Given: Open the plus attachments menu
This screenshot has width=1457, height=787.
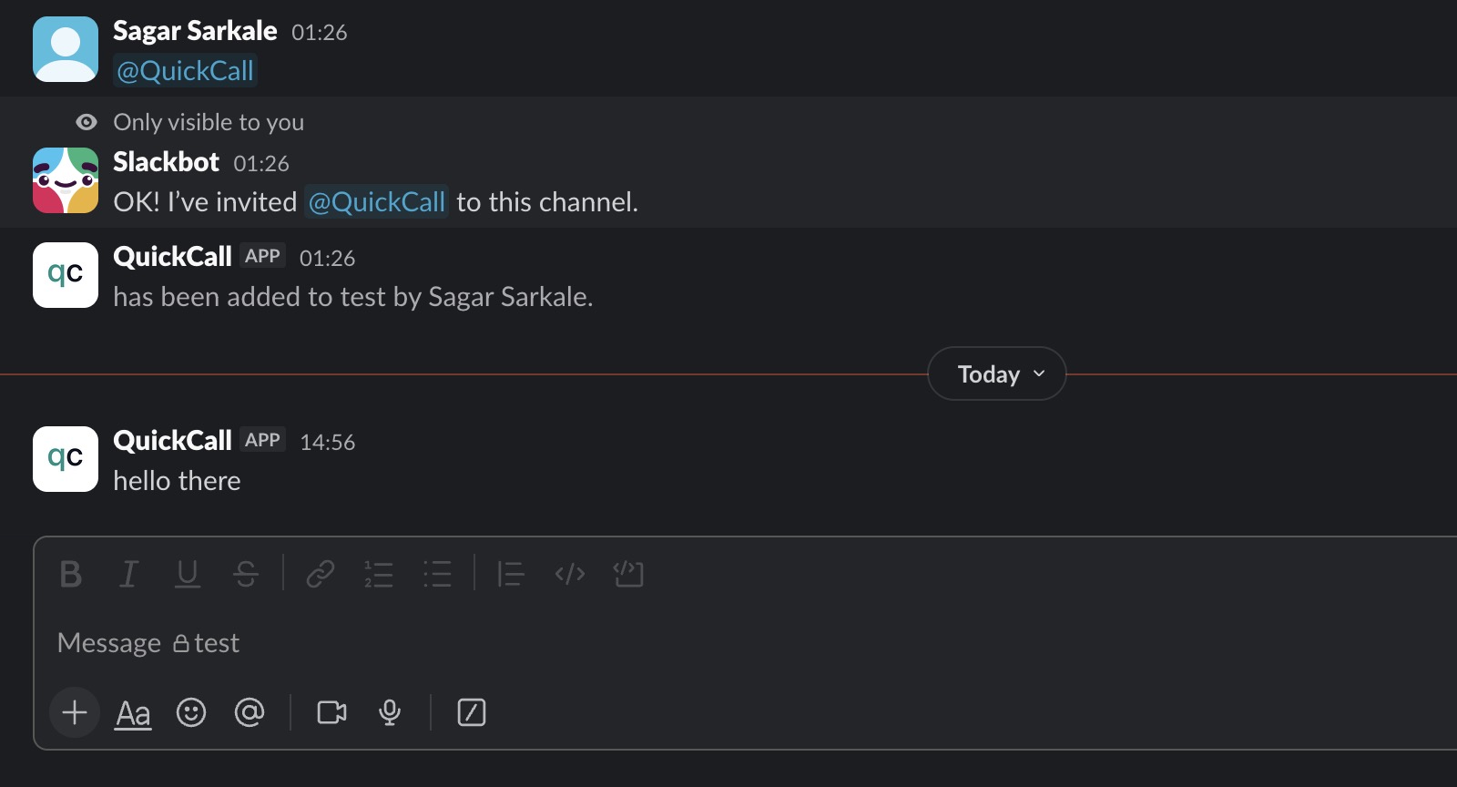Looking at the screenshot, I should 75,712.
